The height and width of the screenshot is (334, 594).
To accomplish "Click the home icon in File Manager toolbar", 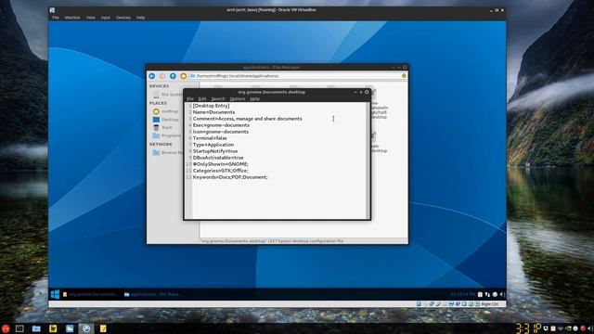I will [184, 76].
